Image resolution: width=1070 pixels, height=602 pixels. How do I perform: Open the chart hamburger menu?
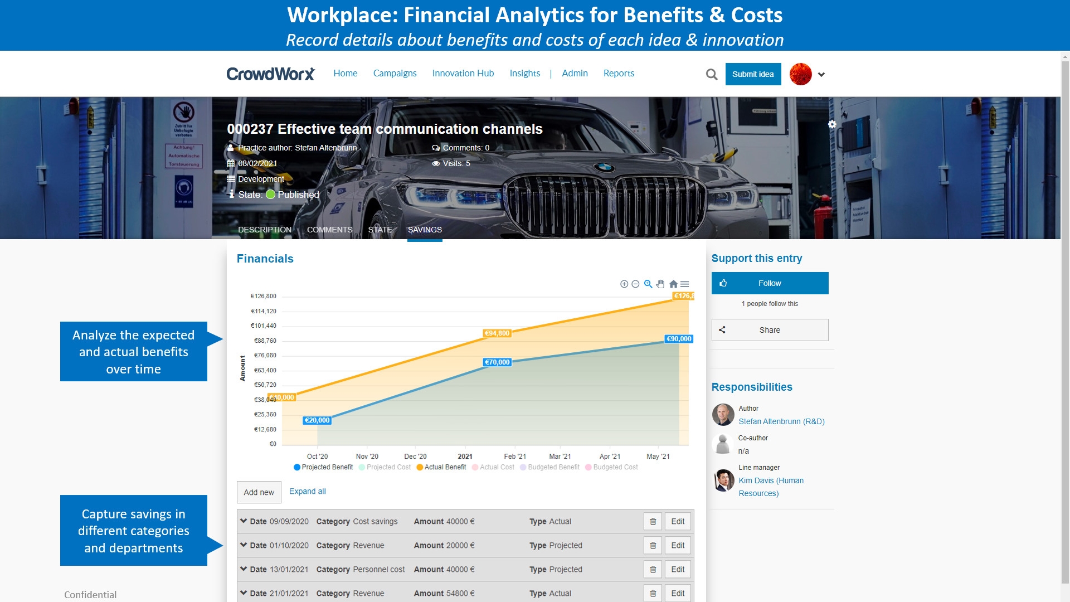coord(685,284)
